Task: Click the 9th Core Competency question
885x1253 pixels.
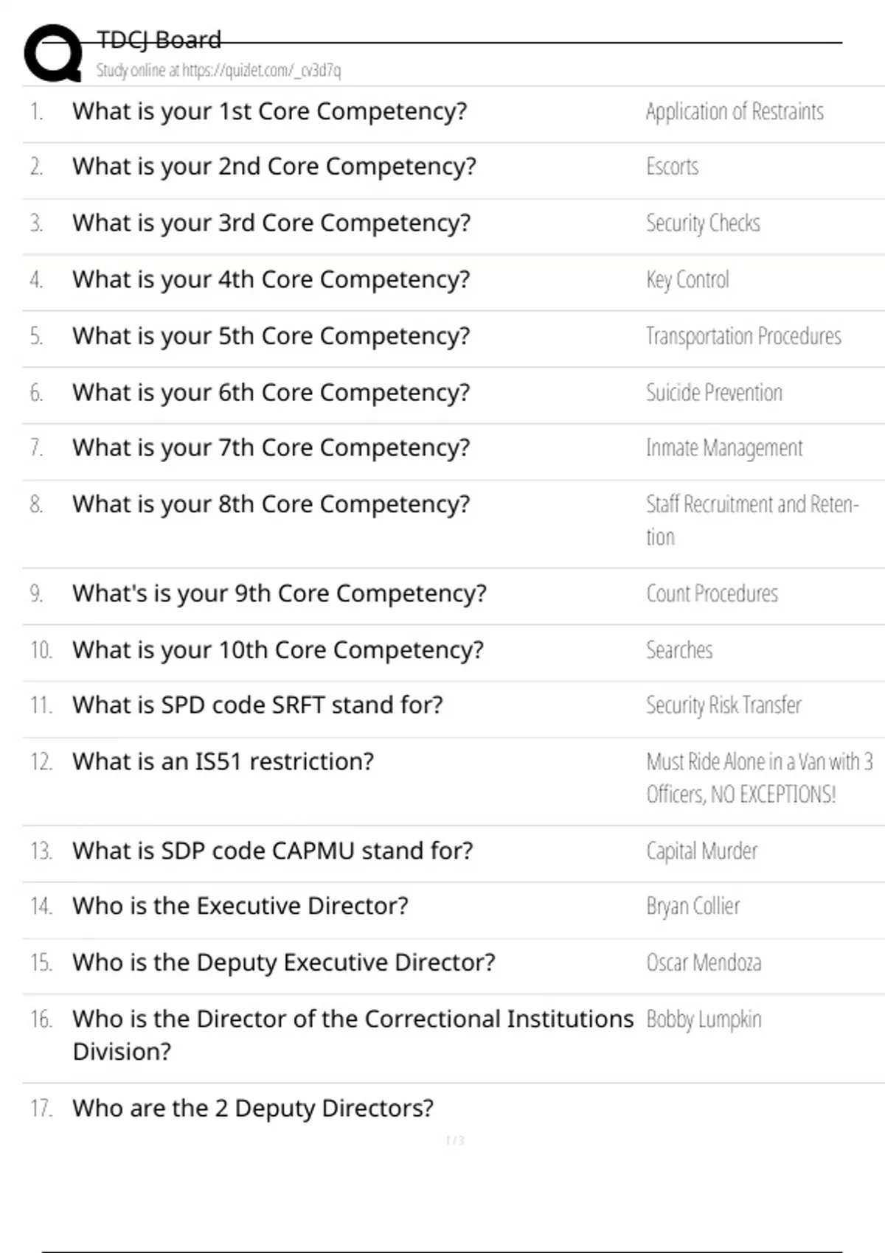Action: coord(279,593)
